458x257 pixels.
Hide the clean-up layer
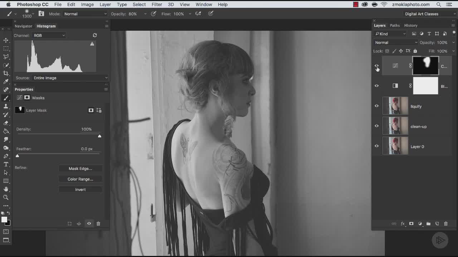pyautogui.click(x=376, y=126)
